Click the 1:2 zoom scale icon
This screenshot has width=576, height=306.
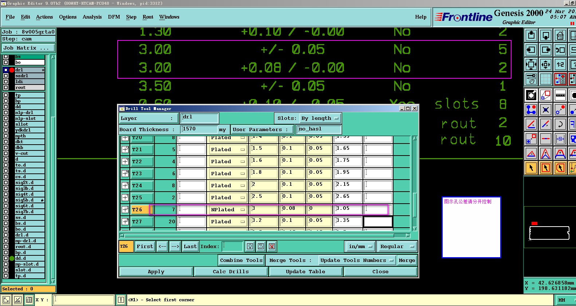click(x=560, y=64)
